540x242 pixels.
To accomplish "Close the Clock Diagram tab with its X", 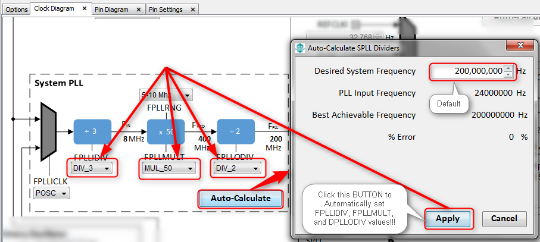I will click(83, 10).
